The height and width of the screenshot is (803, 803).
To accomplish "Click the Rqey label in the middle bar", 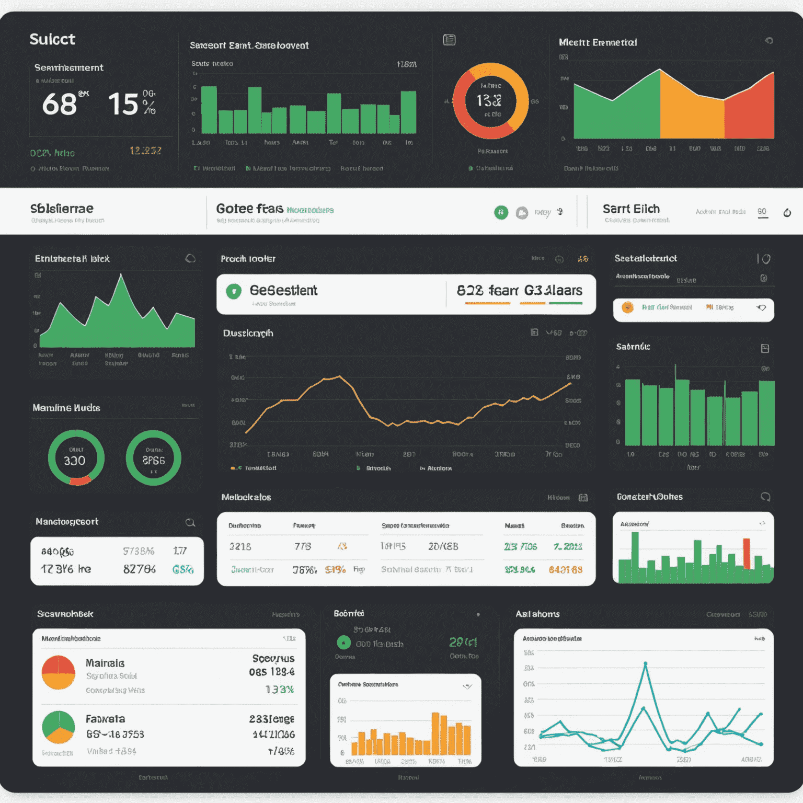I will 542,212.
